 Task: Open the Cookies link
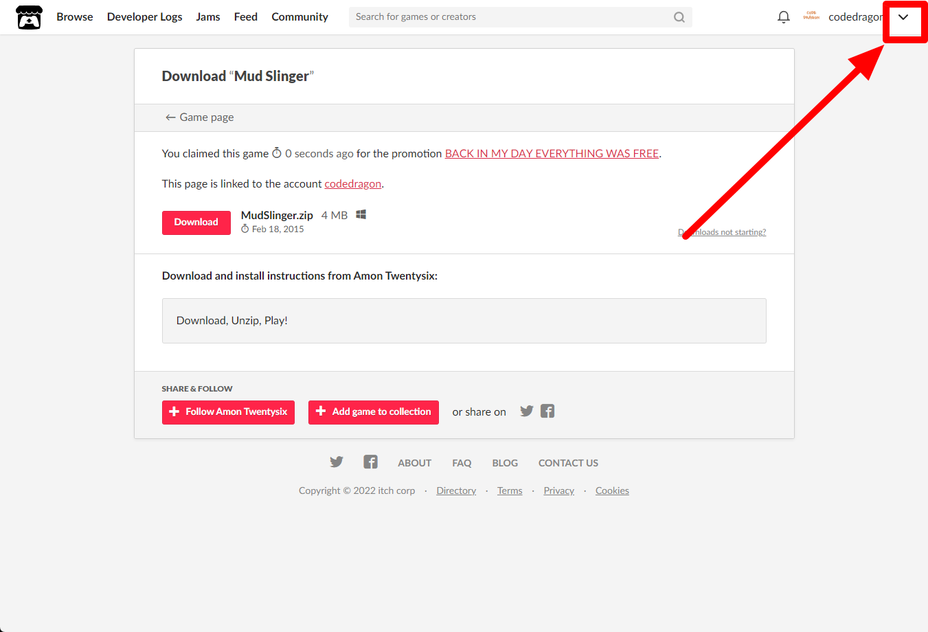(x=612, y=491)
